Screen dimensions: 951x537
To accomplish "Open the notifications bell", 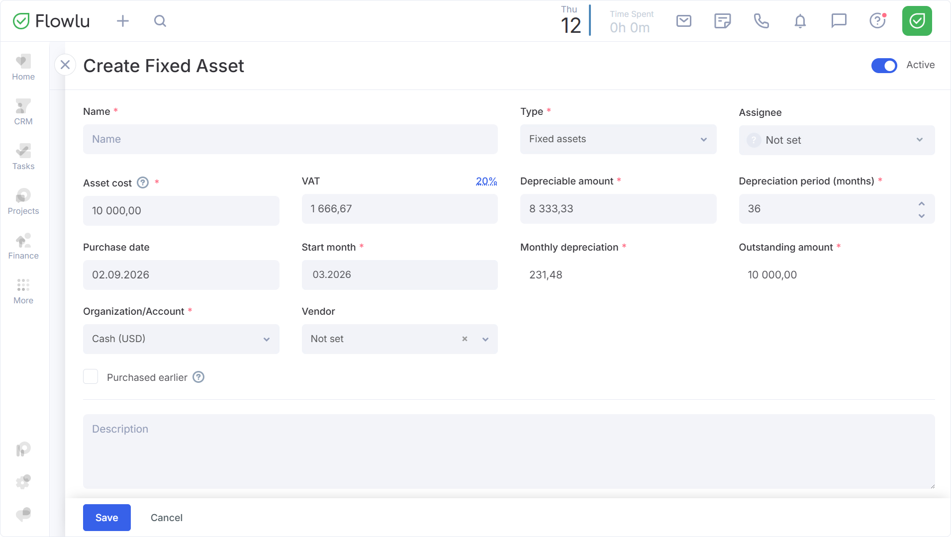I will pyautogui.click(x=800, y=21).
